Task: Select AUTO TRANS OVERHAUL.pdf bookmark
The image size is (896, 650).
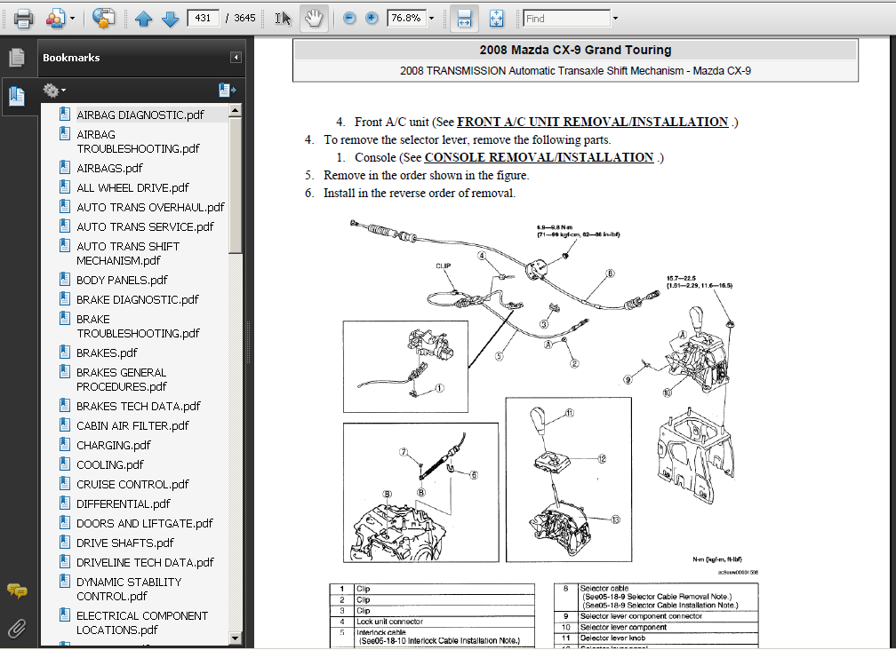Action: click(150, 207)
